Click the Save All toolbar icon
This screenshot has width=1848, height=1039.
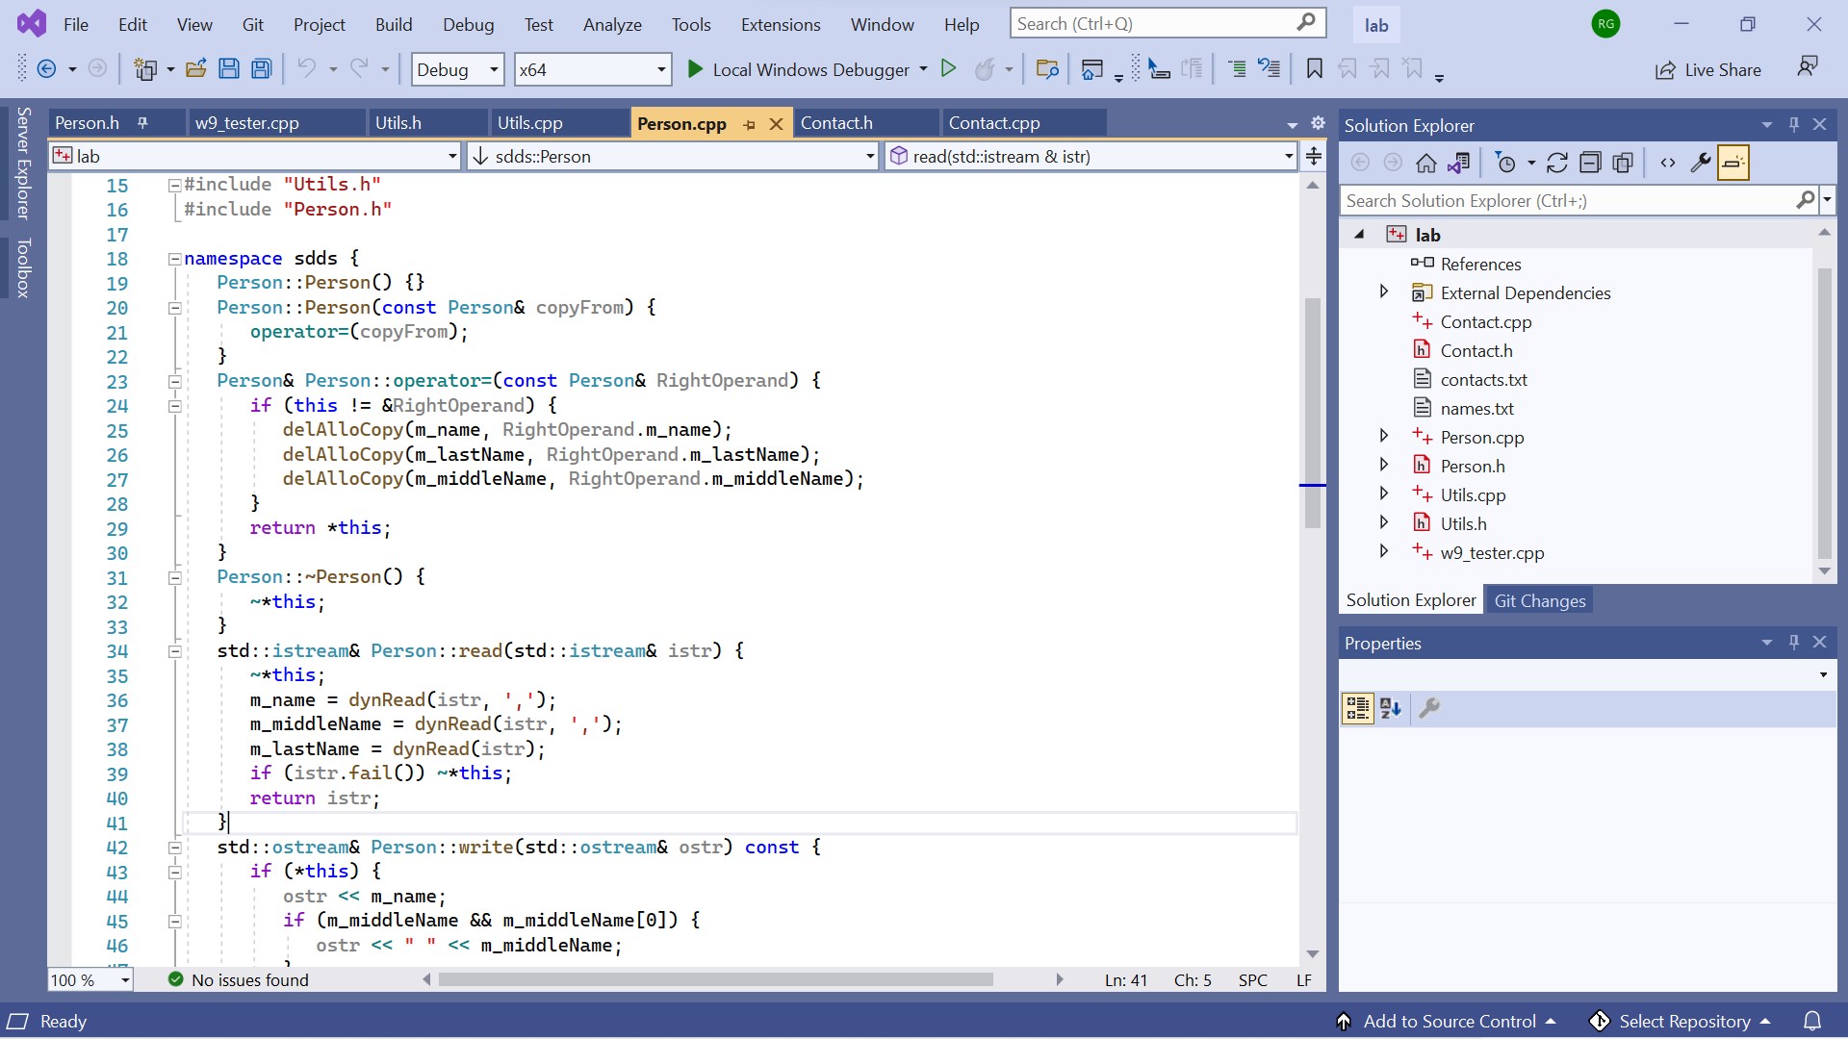pos(261,69)
